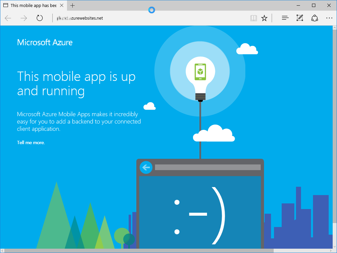337x253 pixels.
Task: Click the vertical scrollbar down arrow
Action: click(335, 247)
